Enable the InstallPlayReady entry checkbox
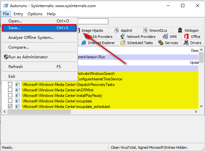This screenshot has width=206, height=152. click(x=10, y=95)
